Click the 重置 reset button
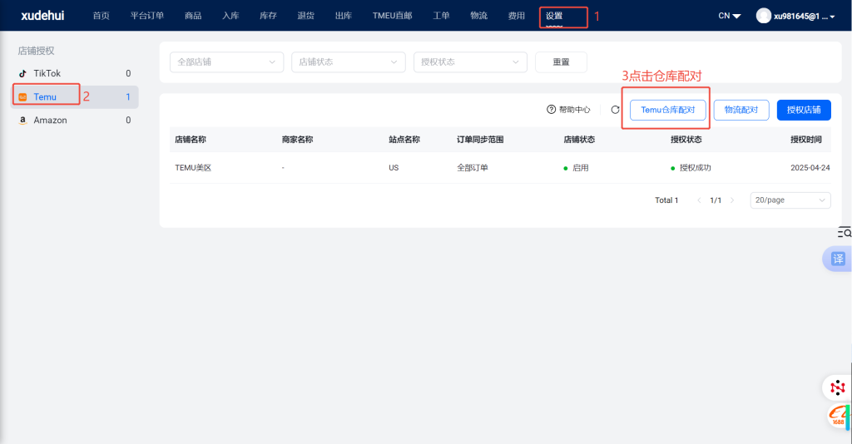Viewport: 852px width, 444px height. click(x=561, y=62)
